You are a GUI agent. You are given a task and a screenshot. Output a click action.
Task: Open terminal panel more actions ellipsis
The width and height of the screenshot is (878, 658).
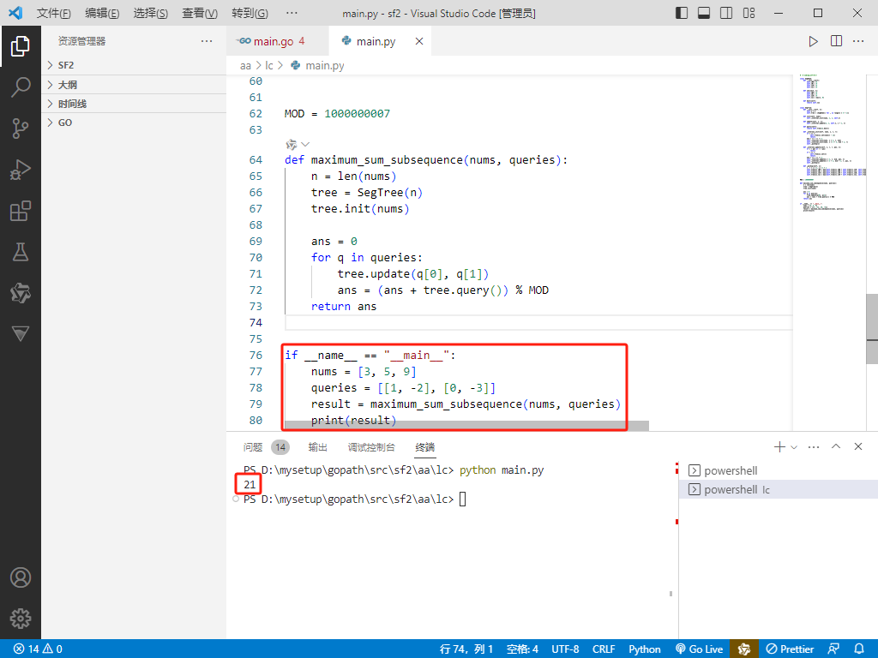coord(814,446)
